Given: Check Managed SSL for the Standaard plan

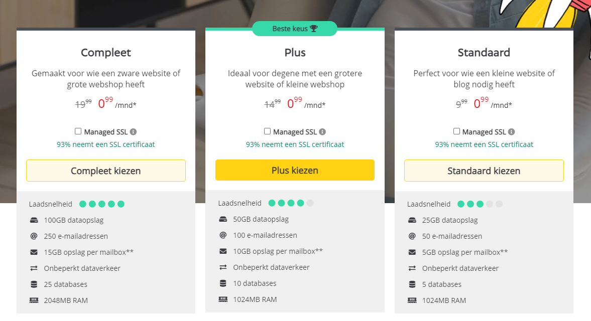Looking at the screenshot, I should click(456, 131).
